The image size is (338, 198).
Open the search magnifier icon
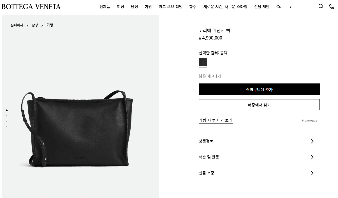coord(321,6)
